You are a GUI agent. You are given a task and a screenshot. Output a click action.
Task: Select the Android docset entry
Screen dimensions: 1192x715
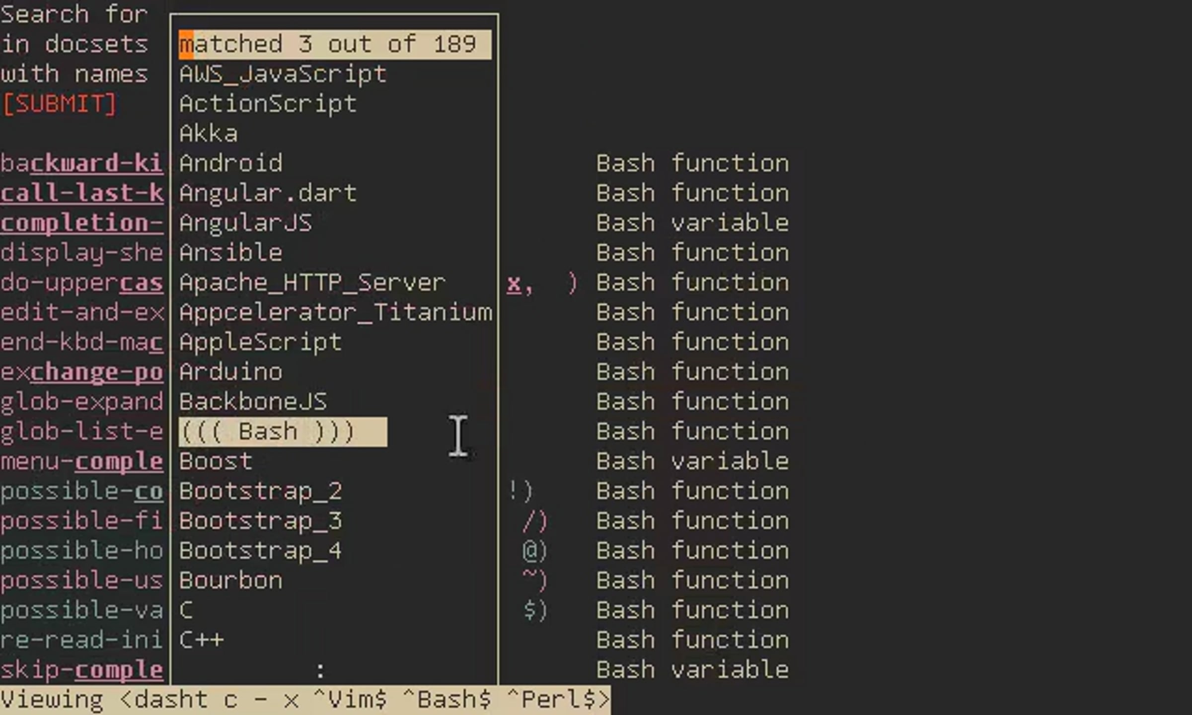(x=230, y=164)
